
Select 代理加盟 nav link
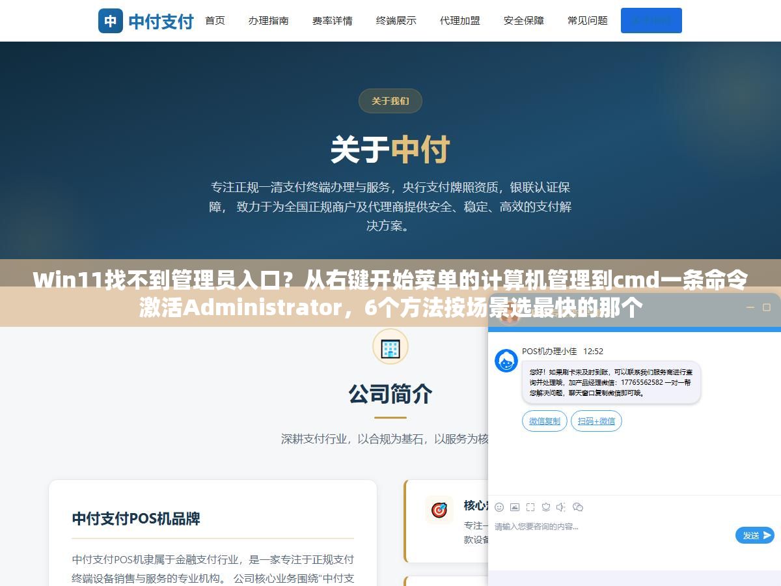click(459, 20)
